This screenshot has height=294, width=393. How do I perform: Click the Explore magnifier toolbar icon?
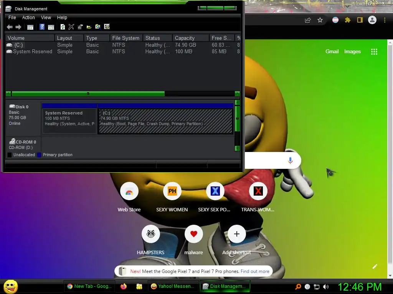point(98,27)
